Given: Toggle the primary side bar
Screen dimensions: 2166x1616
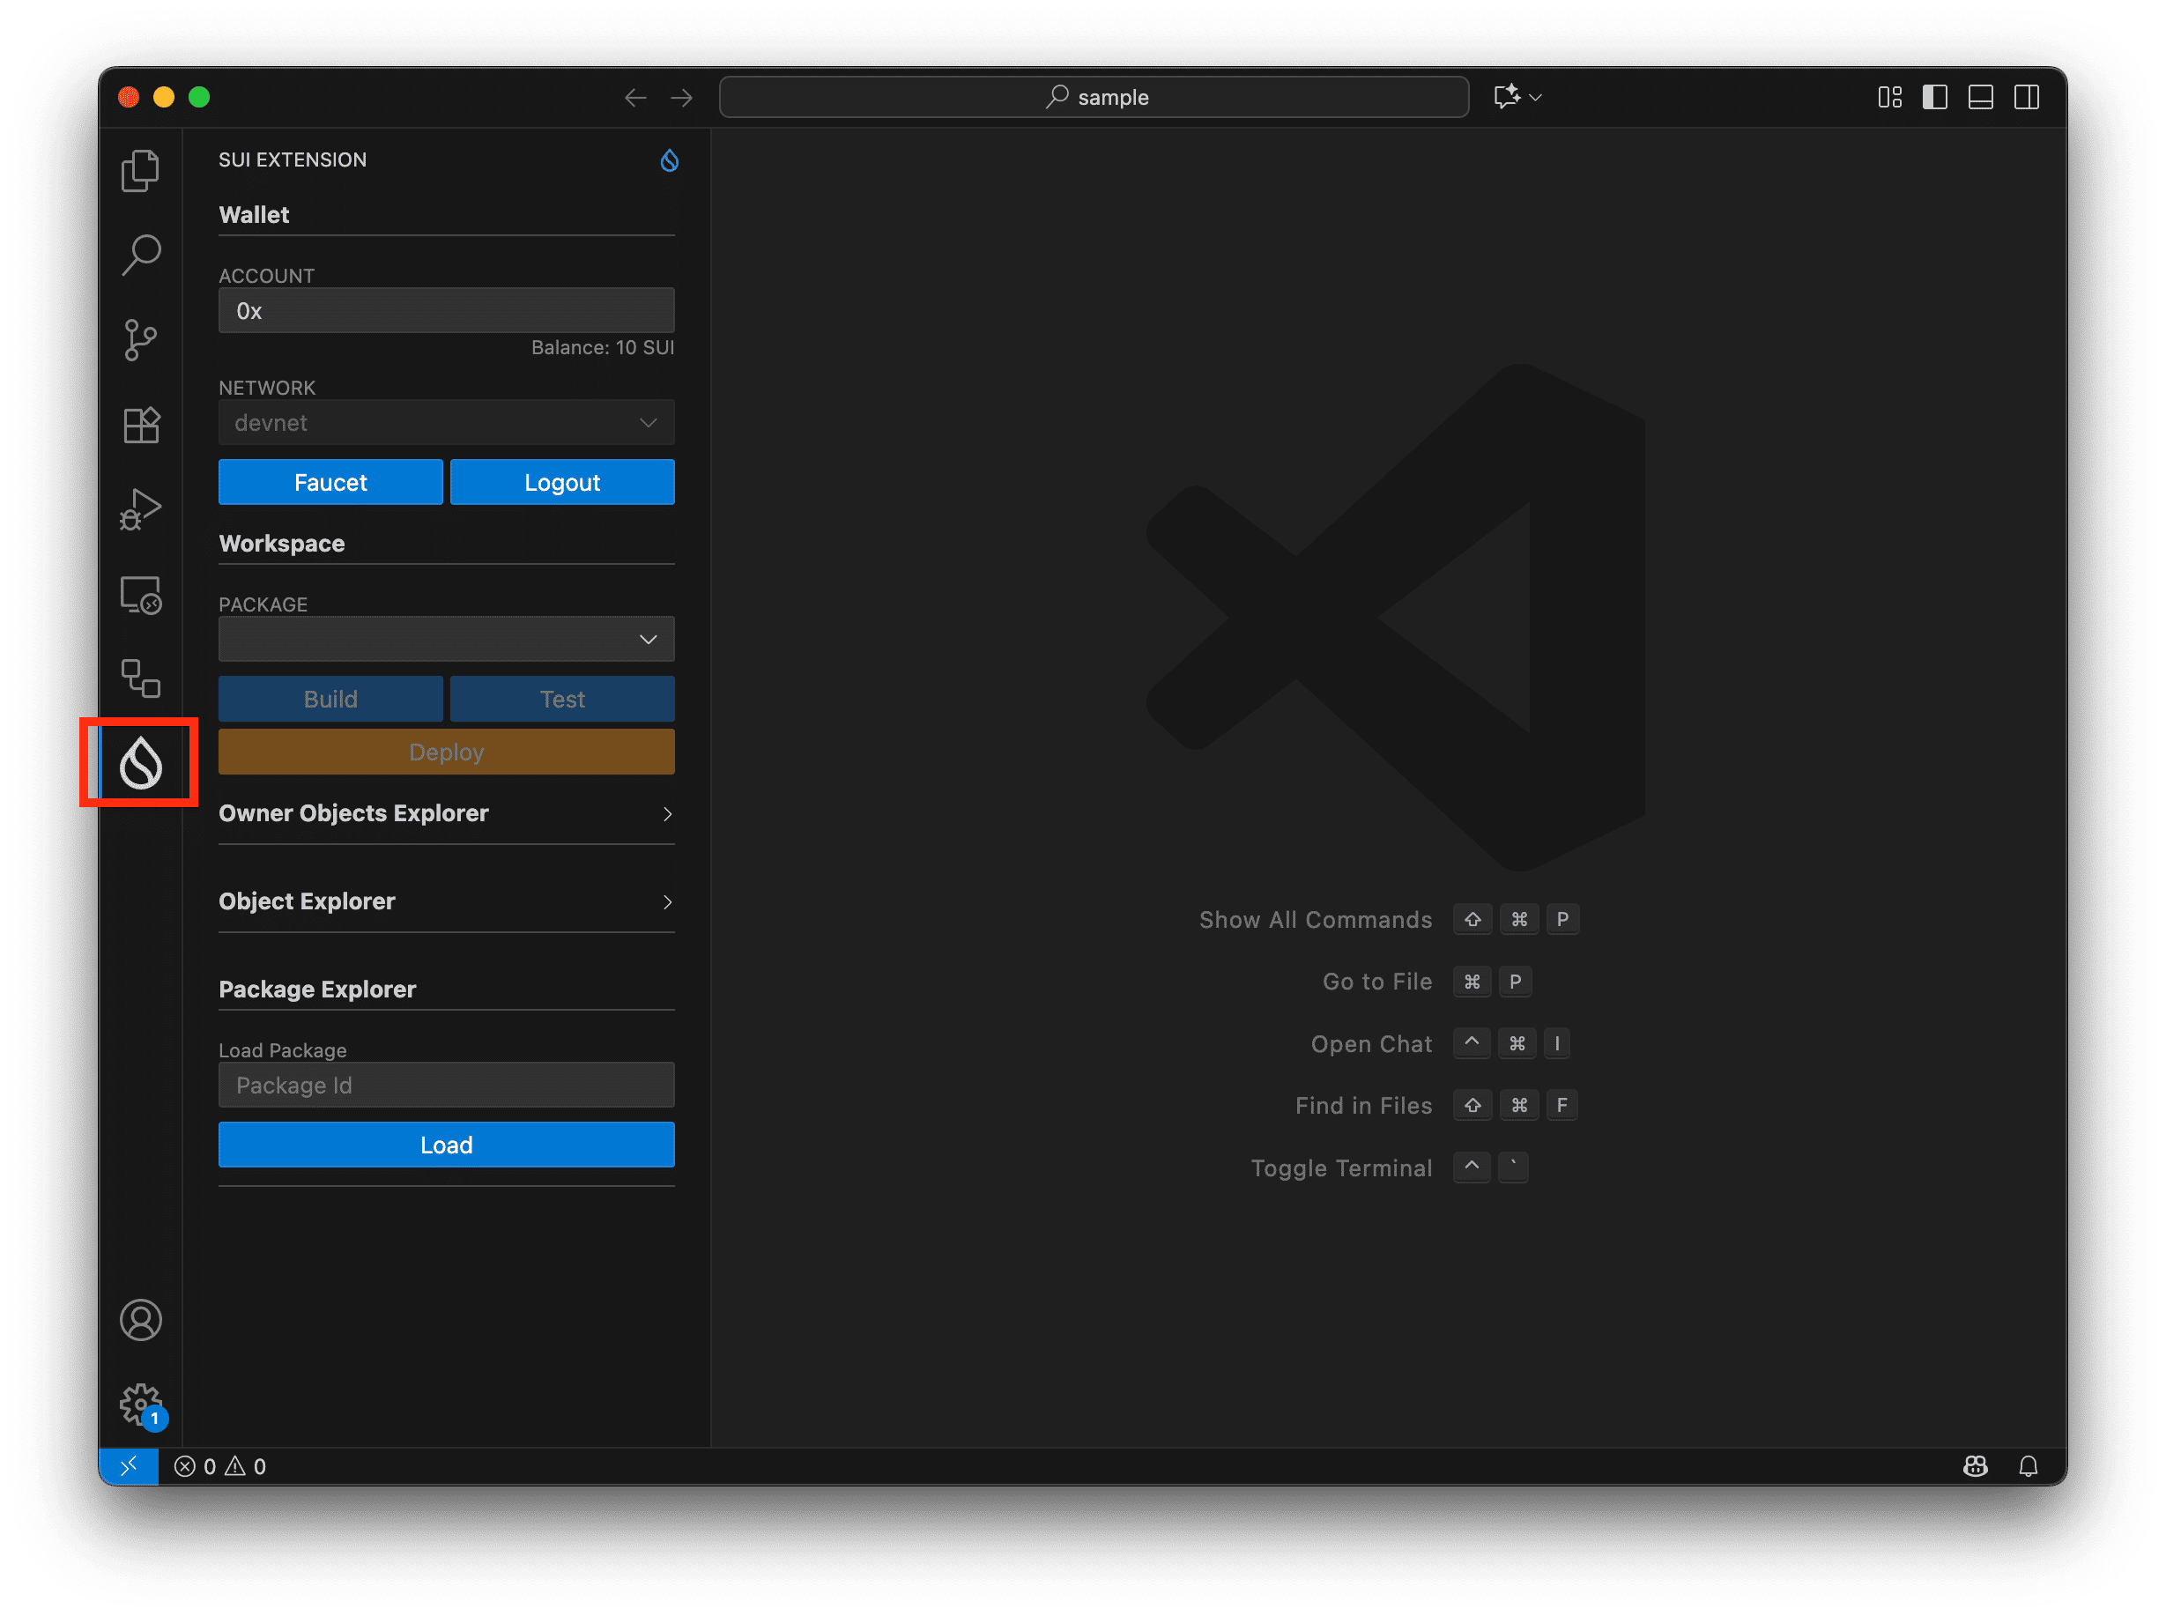Looking at the screenshot, I should pyautogui.click(x=1934, y=97).
